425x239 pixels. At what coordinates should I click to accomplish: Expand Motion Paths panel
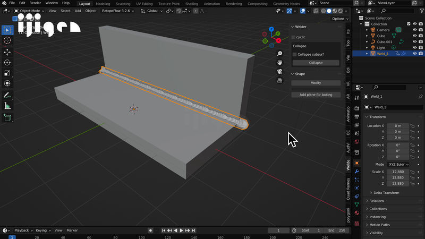379,225
